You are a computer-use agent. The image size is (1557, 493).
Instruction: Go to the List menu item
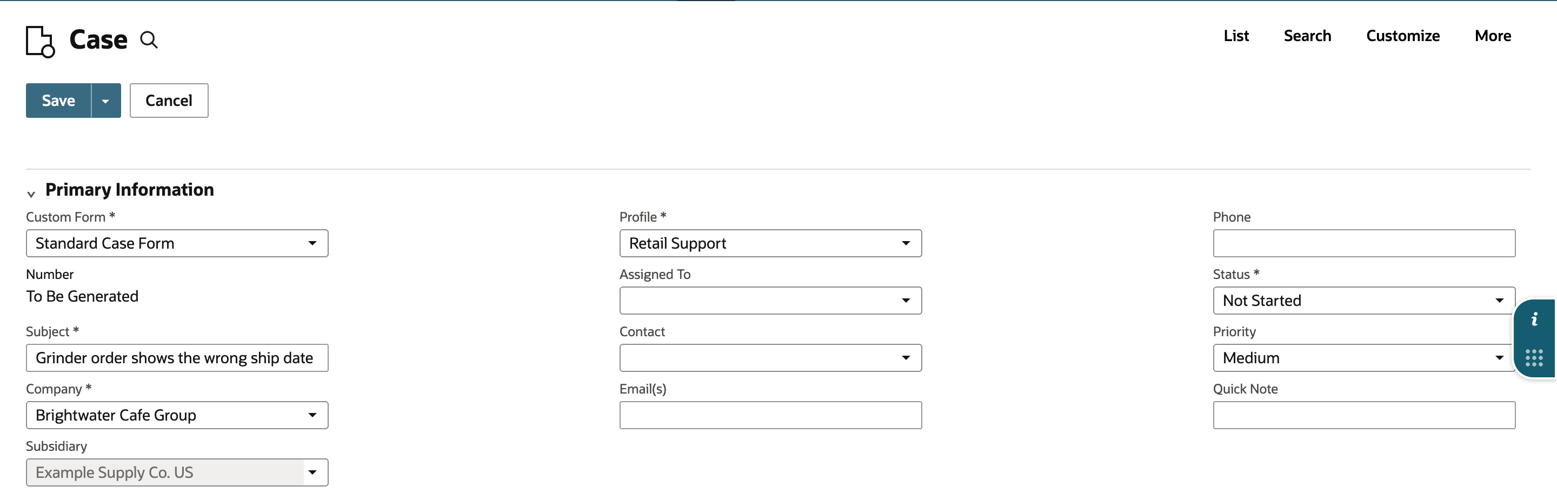pyautogui.click(x=1236, y=36)
